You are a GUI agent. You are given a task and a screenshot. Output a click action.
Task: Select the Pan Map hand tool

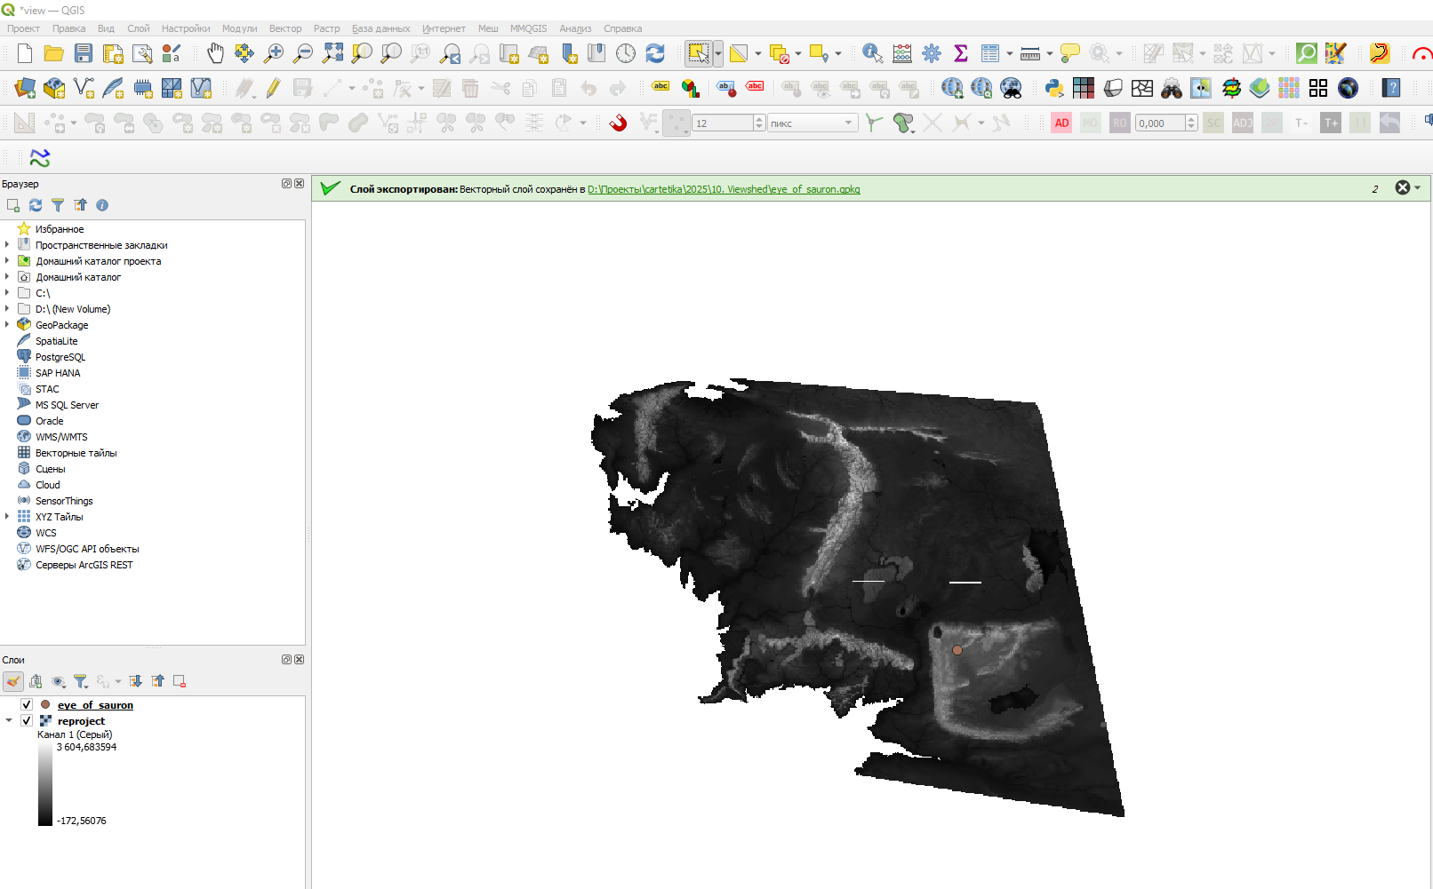pos(215,53)
